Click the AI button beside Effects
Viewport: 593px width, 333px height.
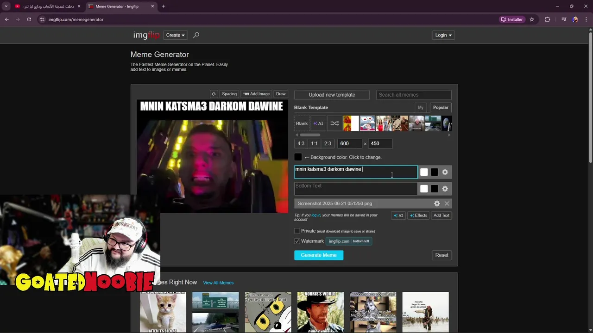point(398,216)
